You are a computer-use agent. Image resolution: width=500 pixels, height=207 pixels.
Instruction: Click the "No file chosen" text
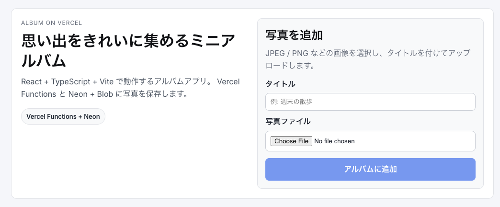pyautogui.click(x=334, y=141)
